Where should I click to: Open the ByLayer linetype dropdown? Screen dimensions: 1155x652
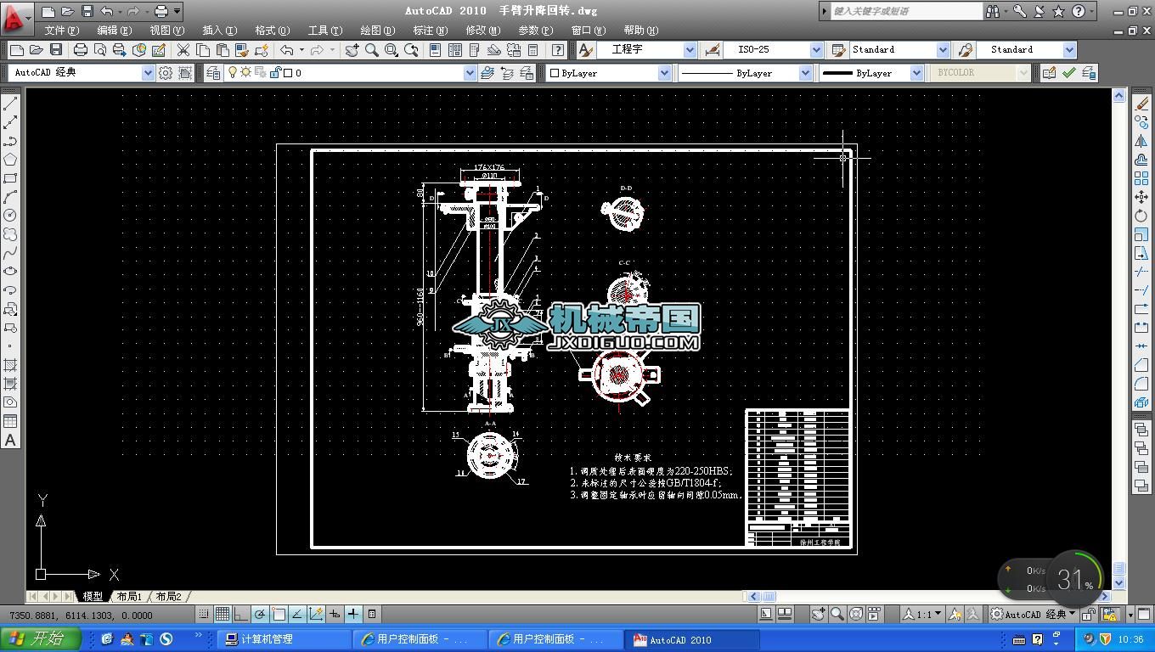[805, 73]
